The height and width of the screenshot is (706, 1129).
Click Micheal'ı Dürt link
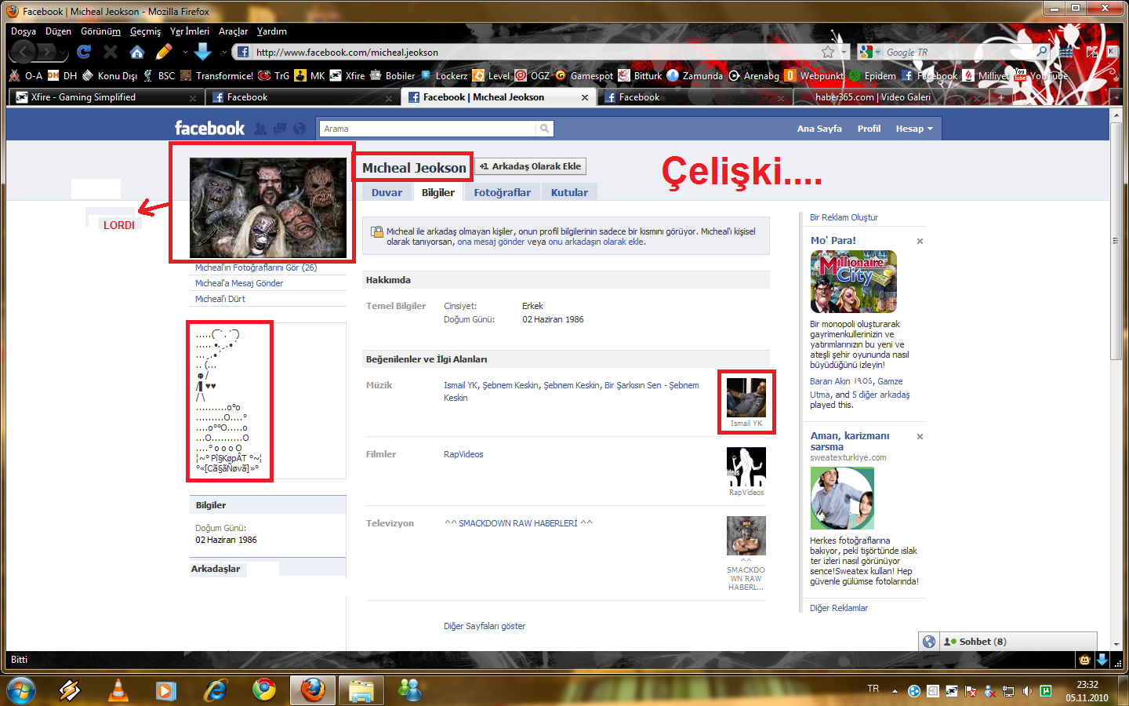(x=220, y=299)
